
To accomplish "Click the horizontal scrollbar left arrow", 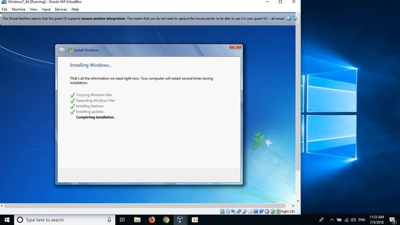I will click(x=2, y=206).
